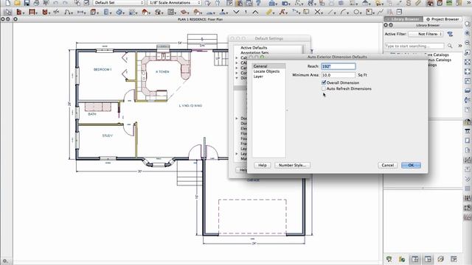This screenshot has width=472, height=265.
Task: Enable the Auto Refresh Dimensions checkbox
Action: tap(324, 88)
